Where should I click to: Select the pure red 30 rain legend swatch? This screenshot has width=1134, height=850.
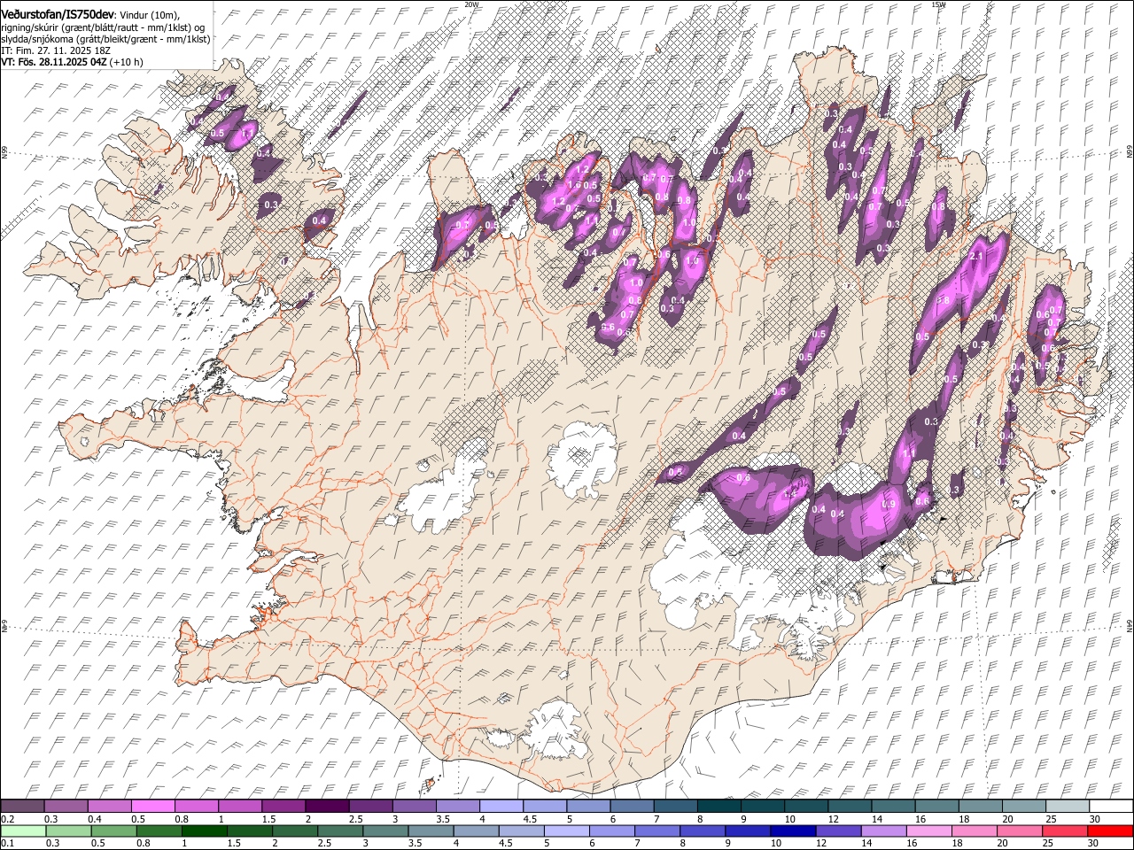1109,831
